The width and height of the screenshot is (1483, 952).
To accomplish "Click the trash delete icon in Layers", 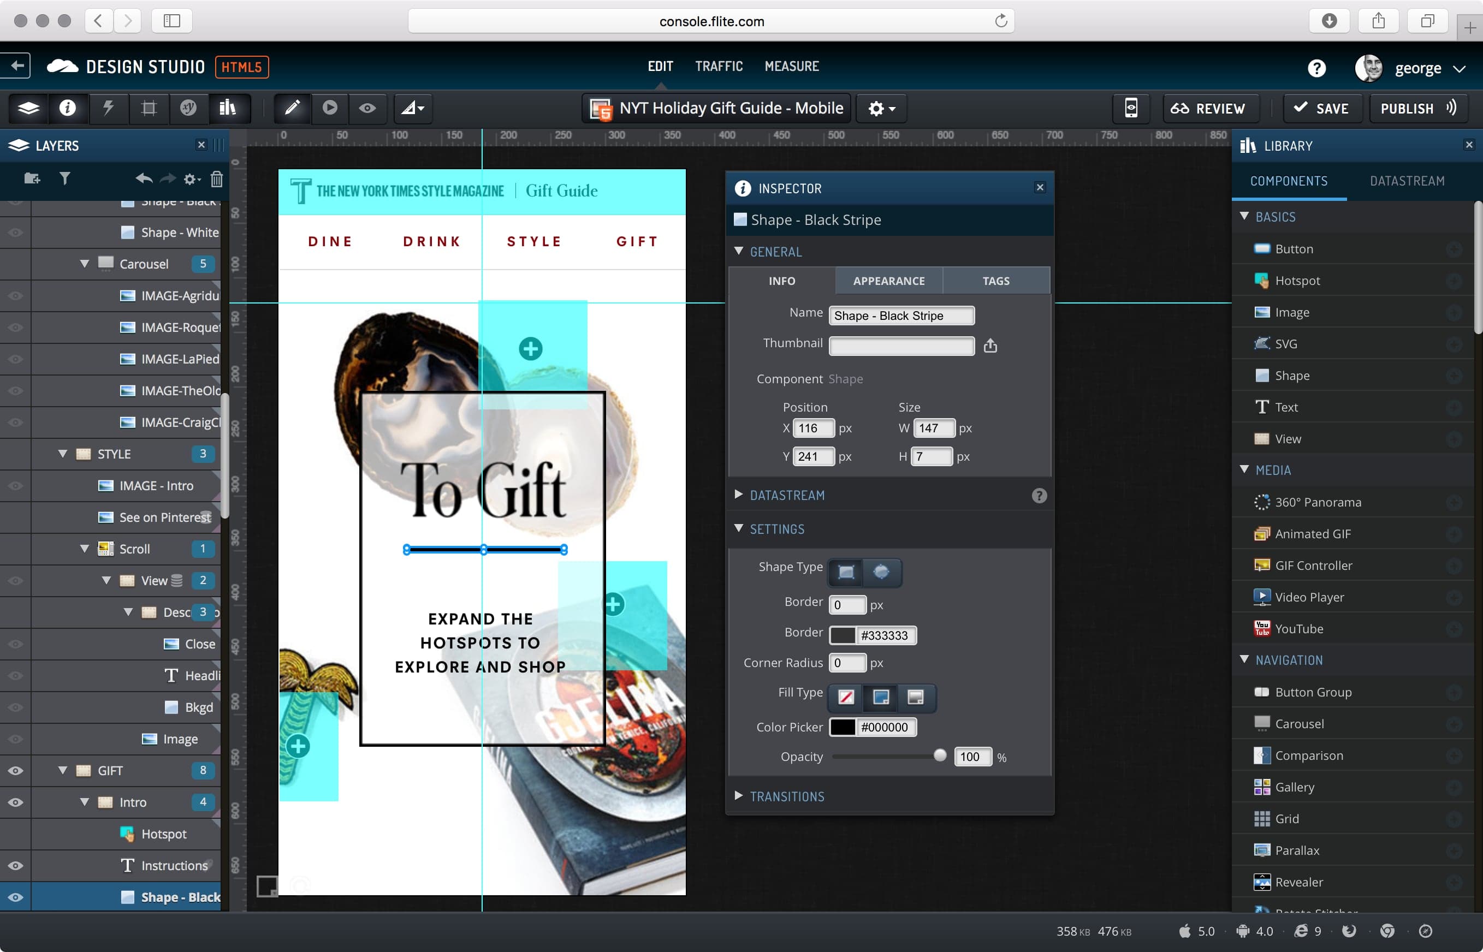I will 216,178.
